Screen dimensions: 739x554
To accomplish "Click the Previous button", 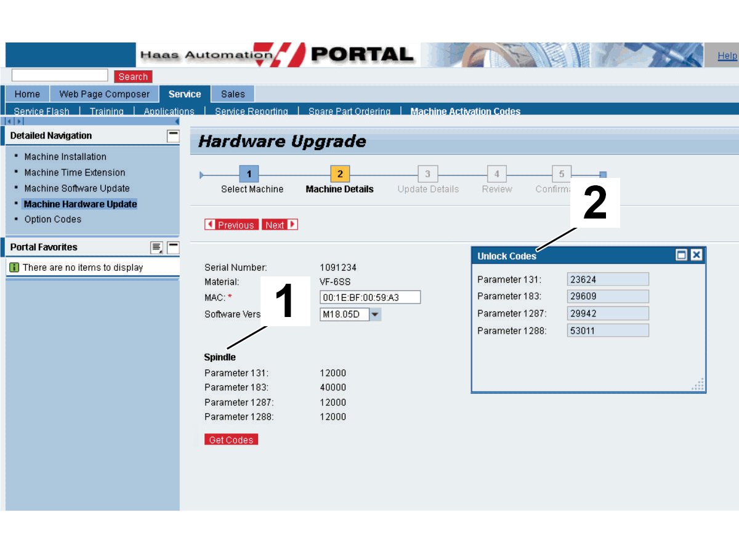I will click(232, 225).
